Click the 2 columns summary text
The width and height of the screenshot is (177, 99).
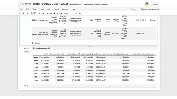[36, 43]
